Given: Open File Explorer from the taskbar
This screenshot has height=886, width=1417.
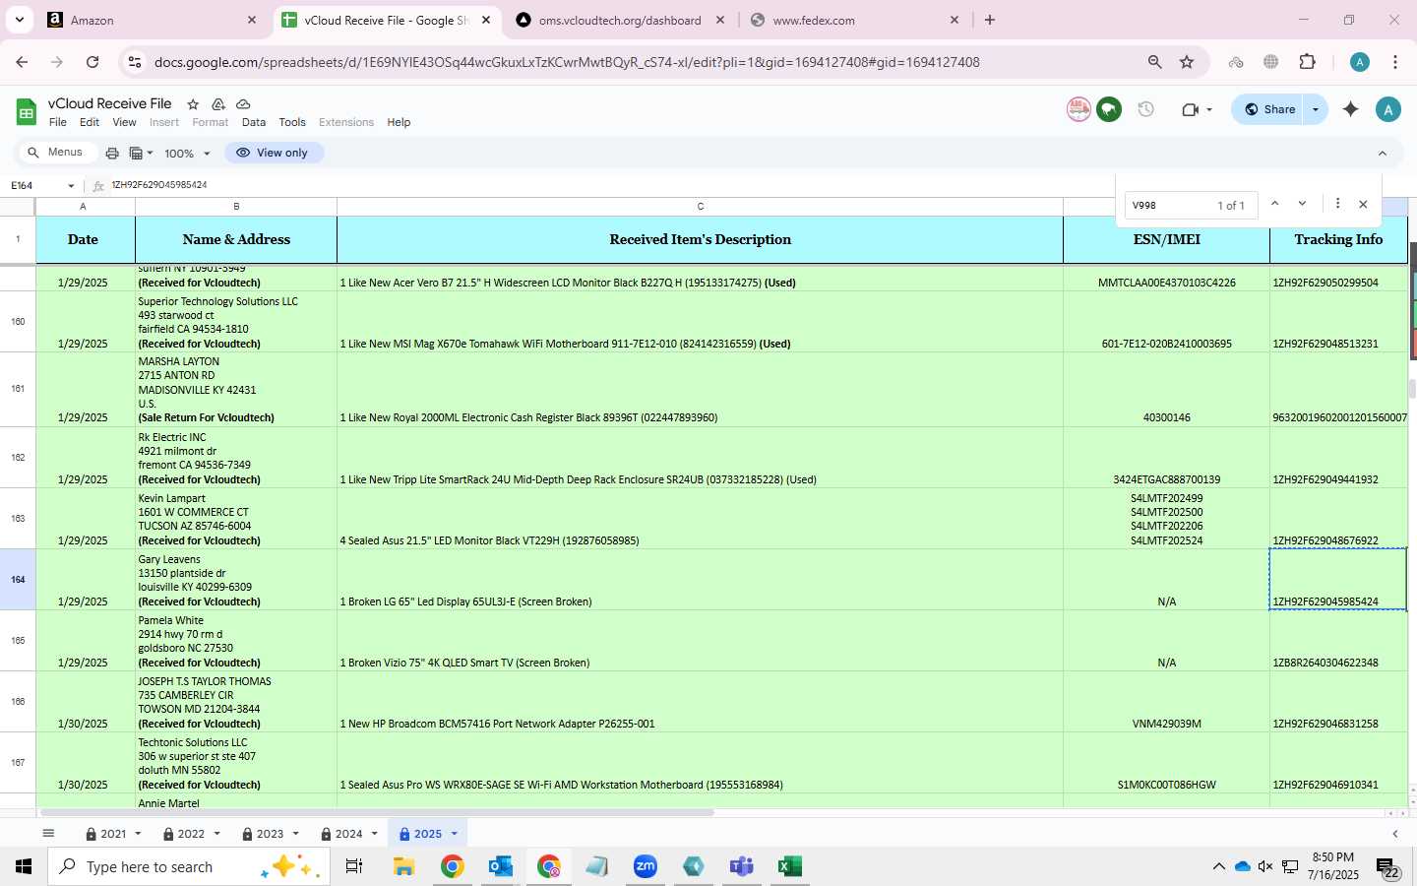Looking at the screenshot, I should pyautogui.click(x=403, y=866).
